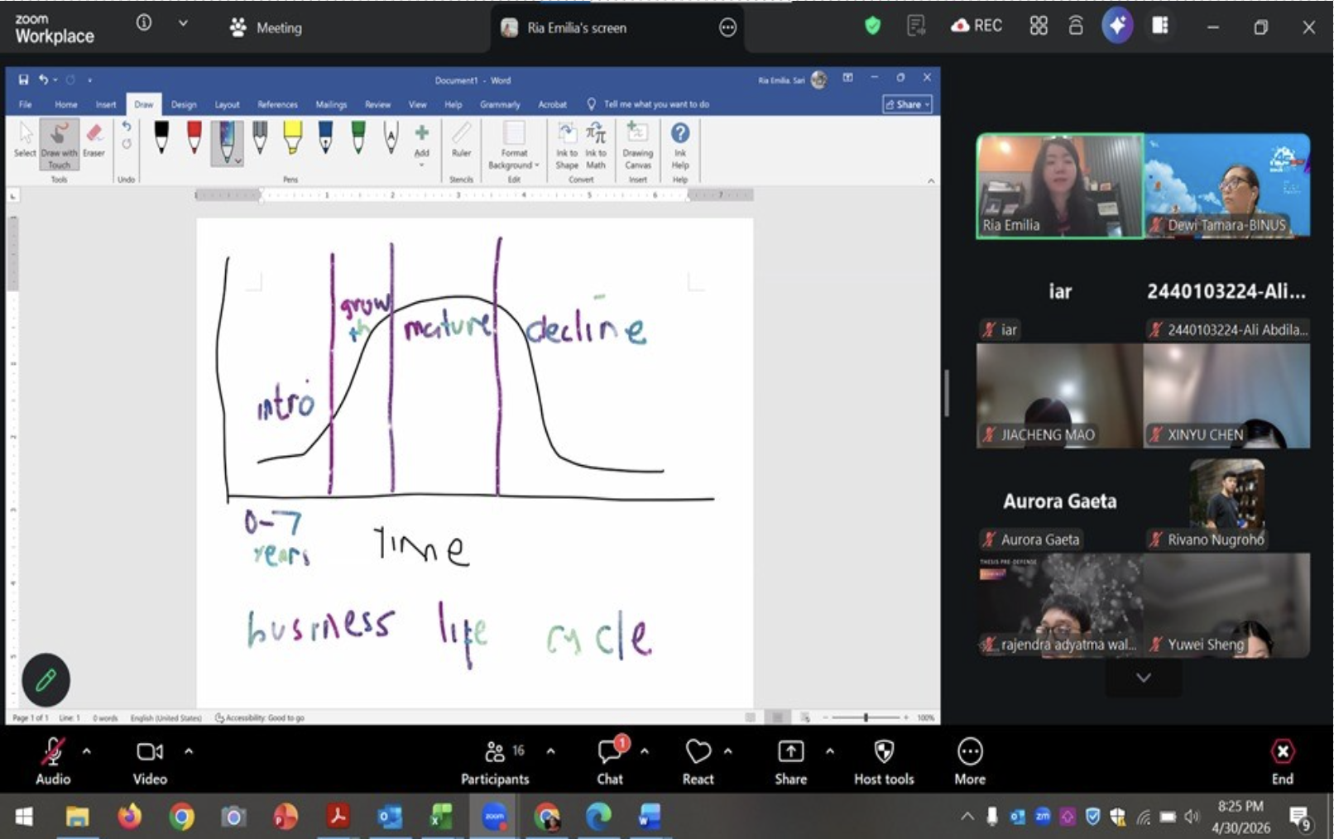
Task: Click the green annotation pencil button
Action: click(x=46, y=680)
